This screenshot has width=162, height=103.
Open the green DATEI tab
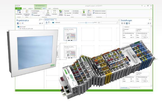click(19, 8)
